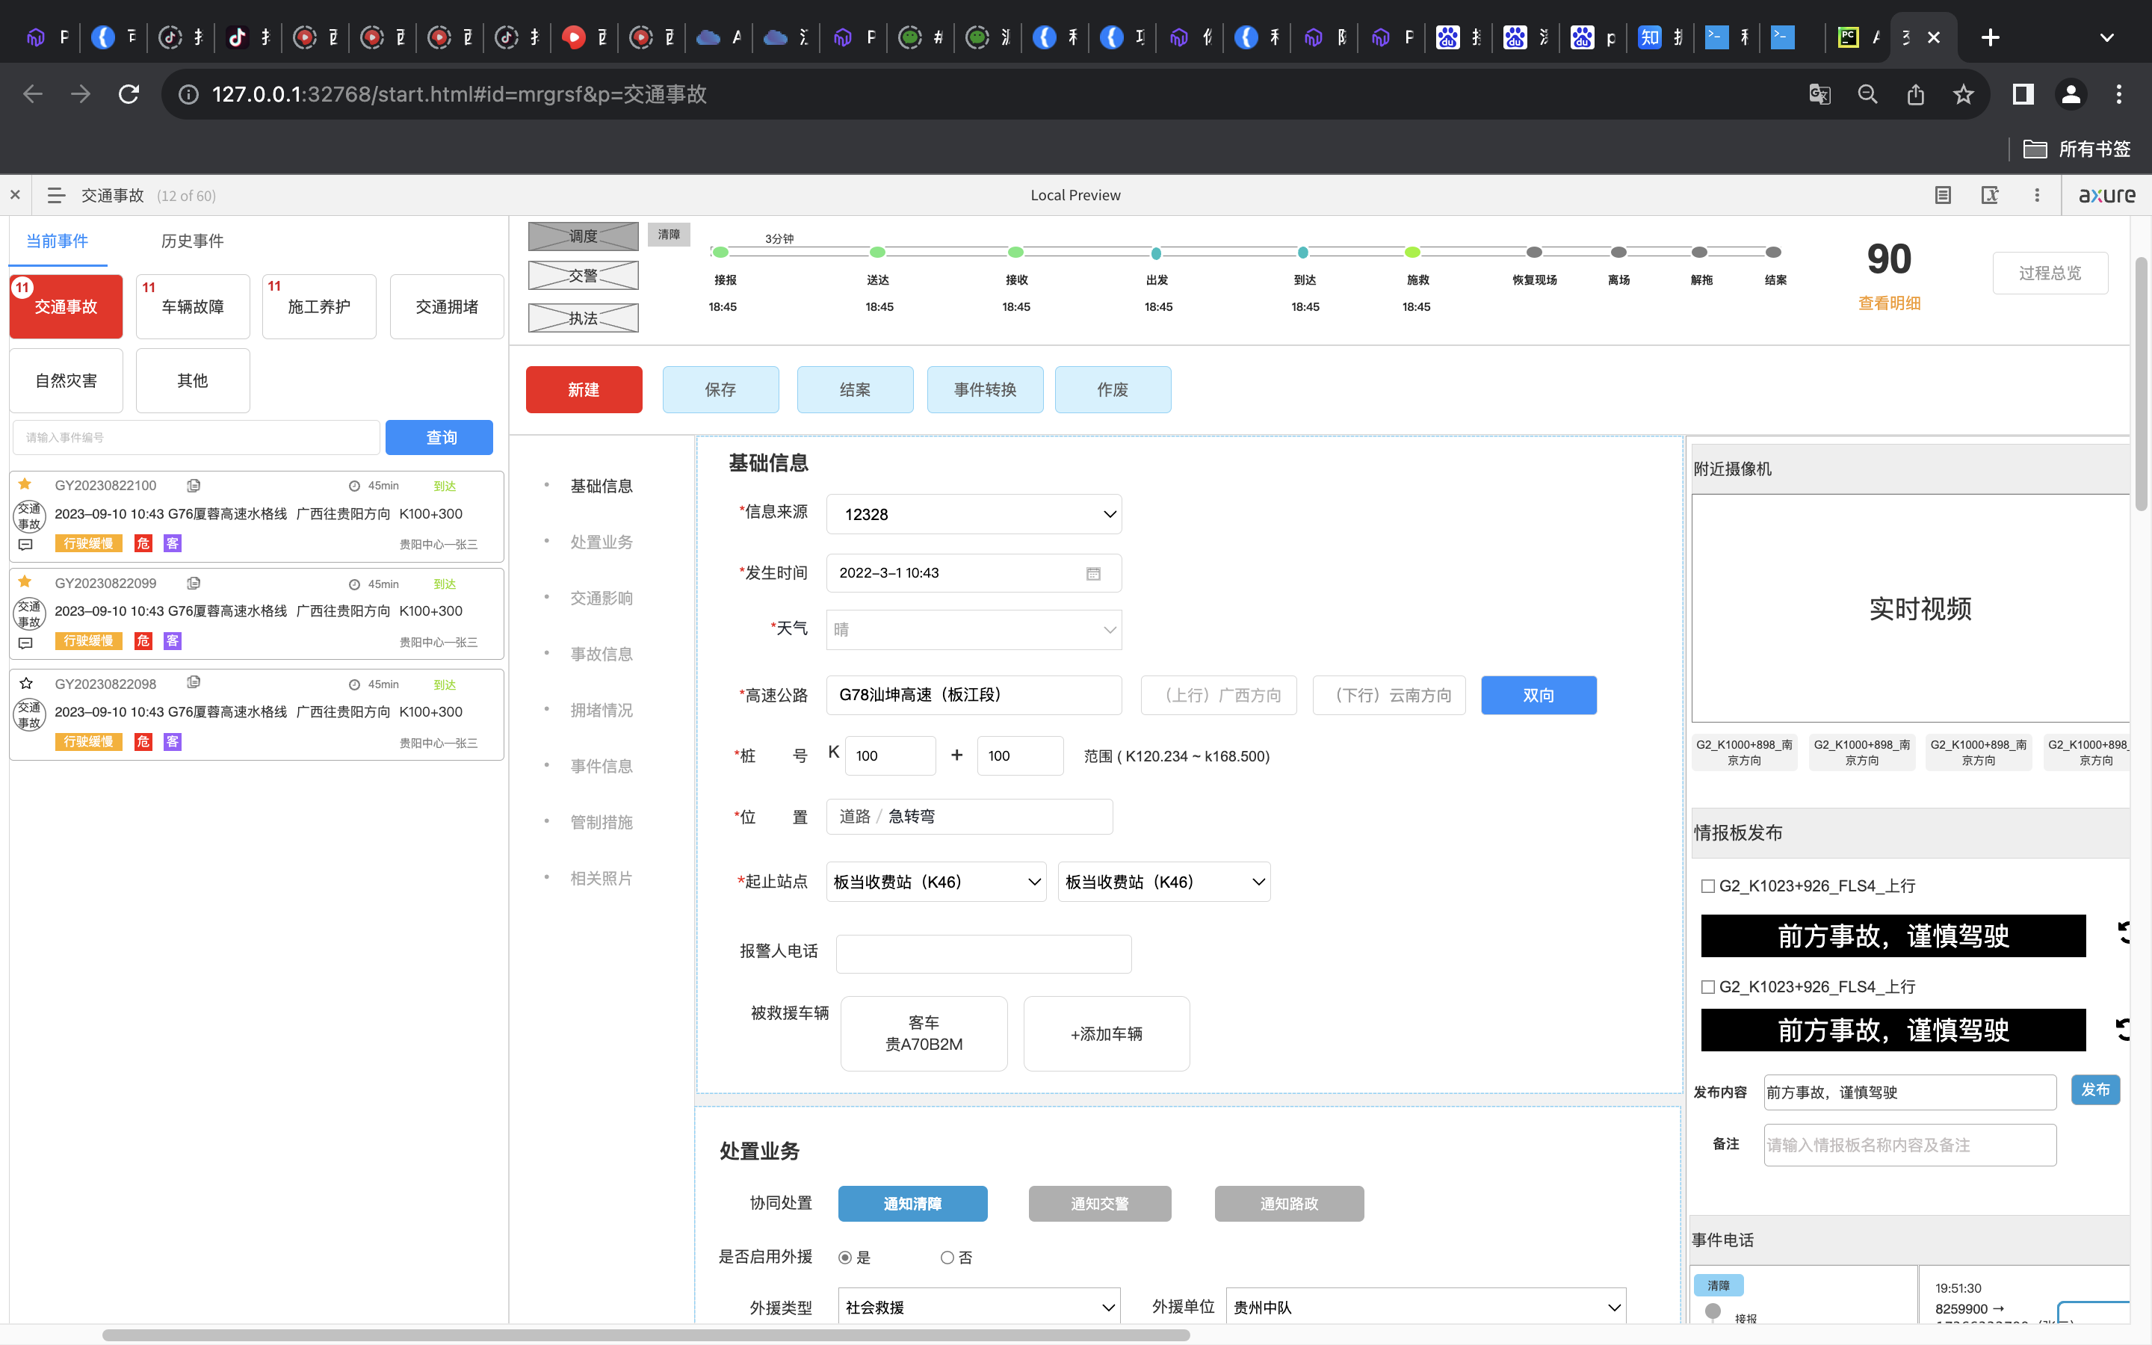Reload the browser page
Viewport: 2152px width, 1345px height.
click(x=129, y=94)
